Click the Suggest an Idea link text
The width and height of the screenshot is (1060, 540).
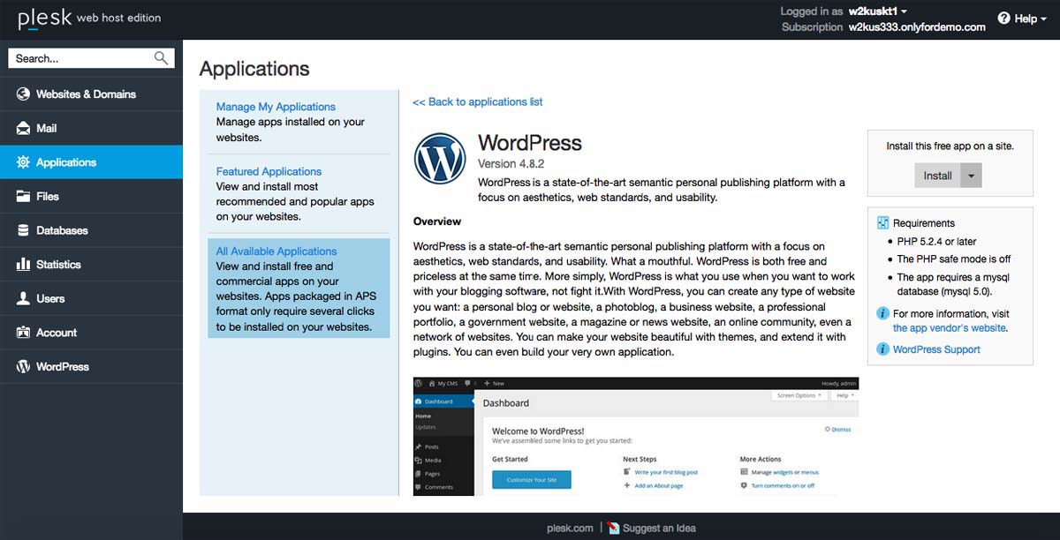[x=659, y=529]
